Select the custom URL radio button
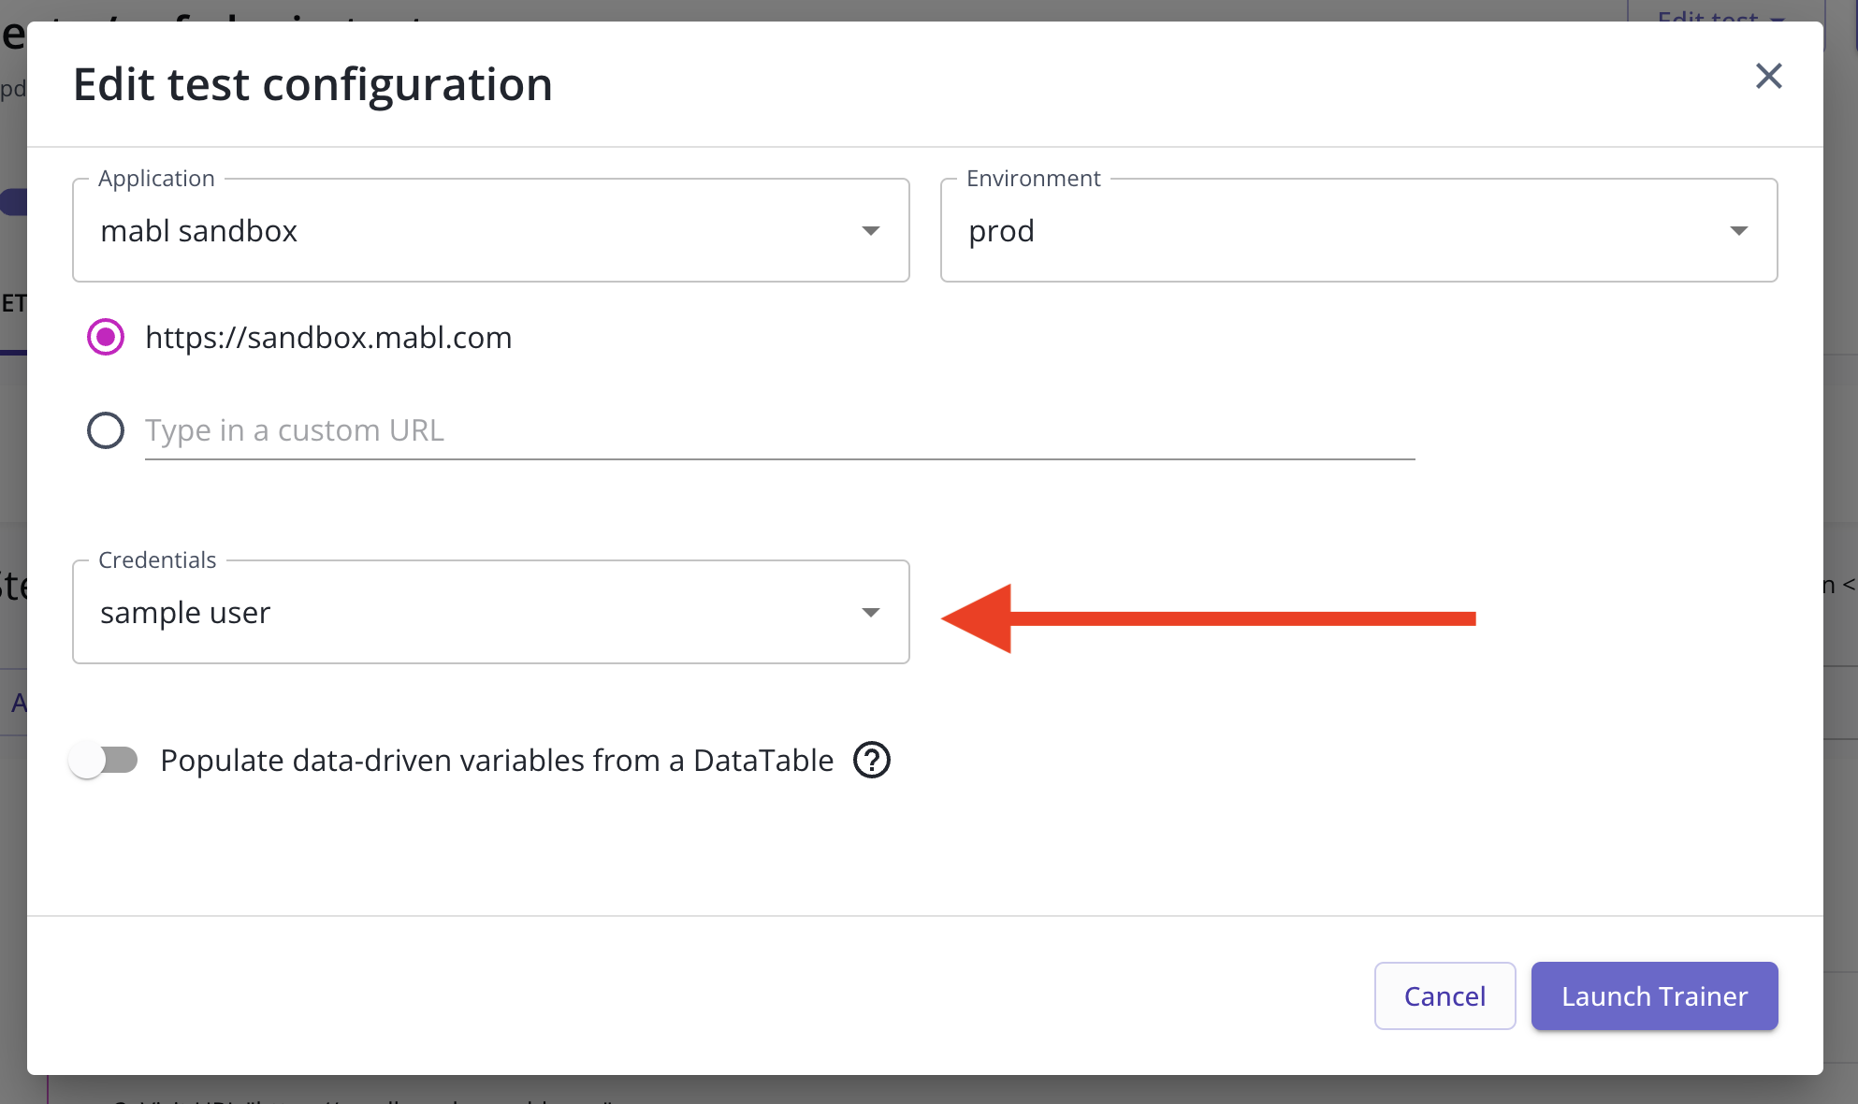The height and width of the screenshot is (1104, 1858). coord(106,430)
